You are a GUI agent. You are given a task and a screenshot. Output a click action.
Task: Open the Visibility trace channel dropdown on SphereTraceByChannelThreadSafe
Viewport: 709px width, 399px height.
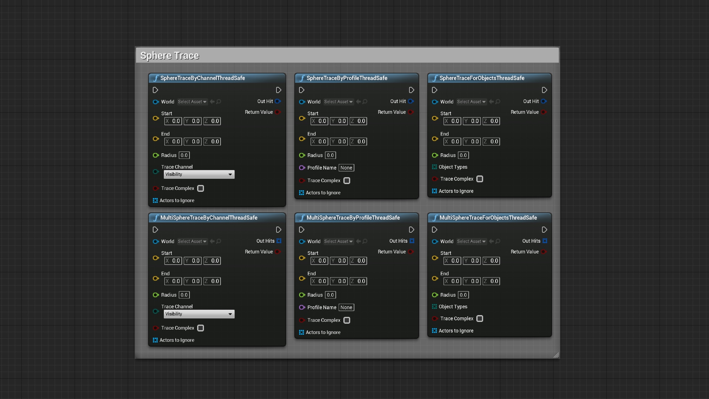tap(199, 174)
